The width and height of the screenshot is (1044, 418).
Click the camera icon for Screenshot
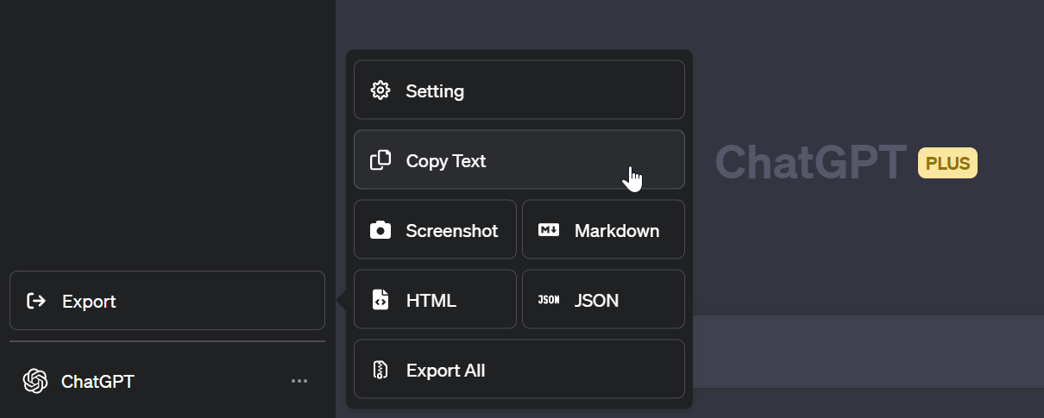click(380, 230)
